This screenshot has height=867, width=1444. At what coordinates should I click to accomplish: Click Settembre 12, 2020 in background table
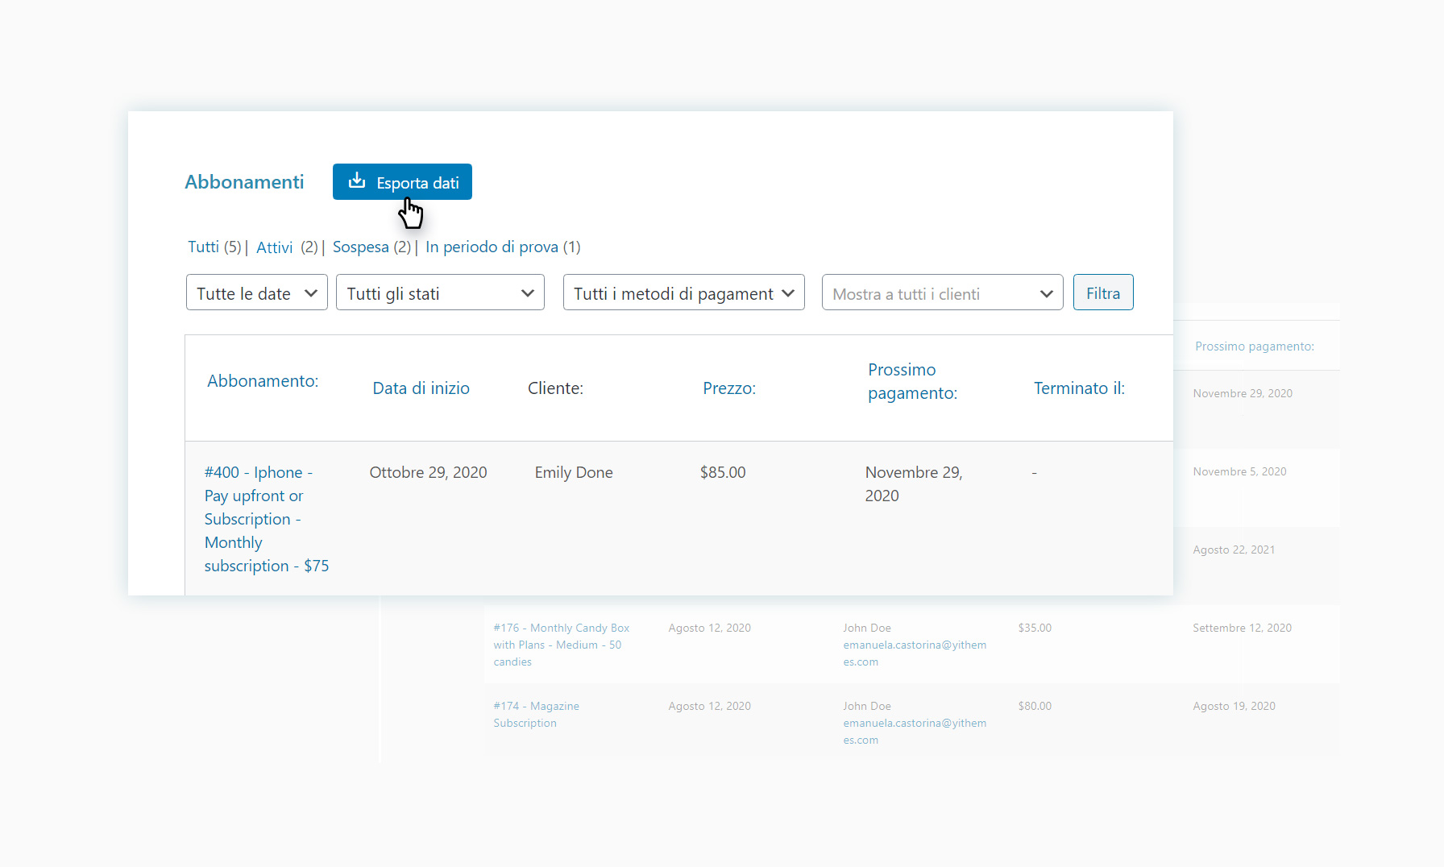1242,628
